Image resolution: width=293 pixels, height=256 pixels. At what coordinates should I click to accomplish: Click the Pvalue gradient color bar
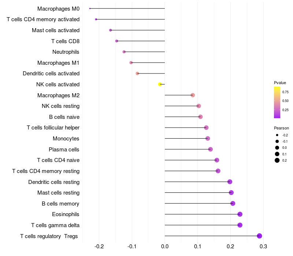pos(277,102)
